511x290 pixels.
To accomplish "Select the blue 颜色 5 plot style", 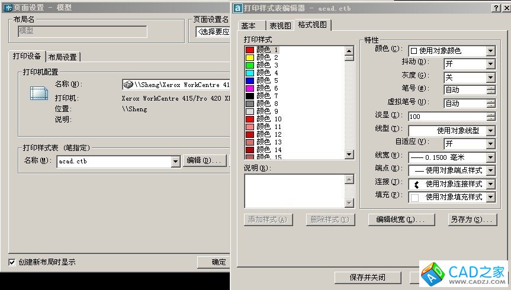I will (267, 80).
